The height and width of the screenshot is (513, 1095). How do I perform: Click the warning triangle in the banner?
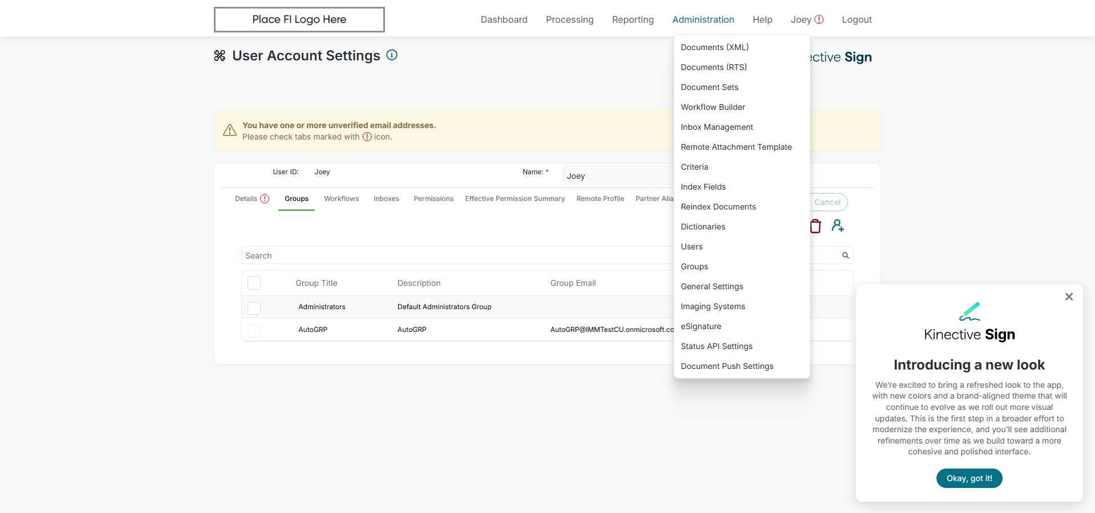[230, 130]
